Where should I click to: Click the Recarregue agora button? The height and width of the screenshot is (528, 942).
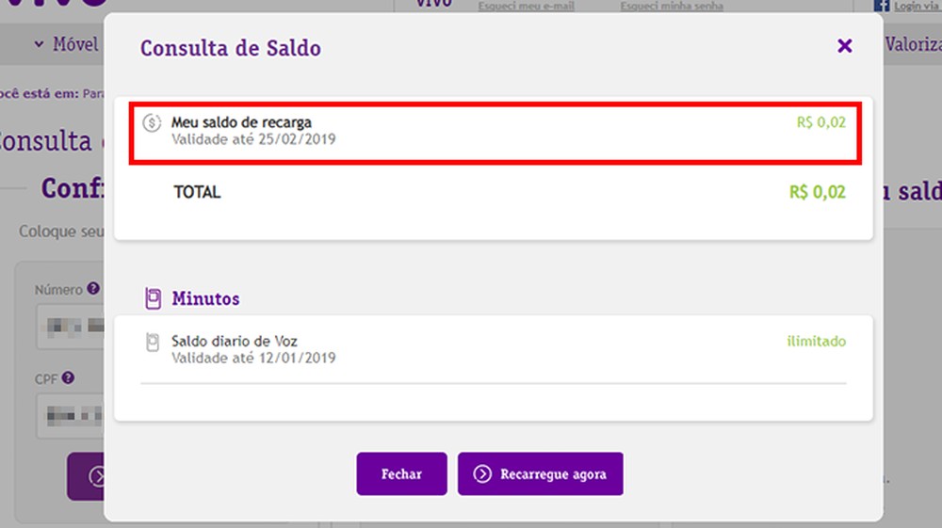(540, 474)
